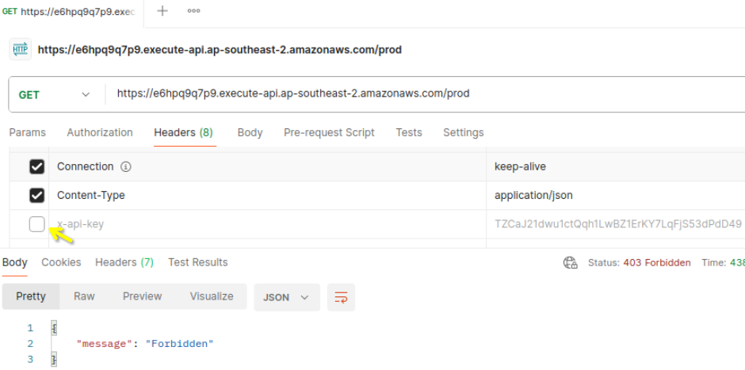745x370 pixels.
Task: Enable the x-api-key header checkbox
Action: (x=36, y=223)
